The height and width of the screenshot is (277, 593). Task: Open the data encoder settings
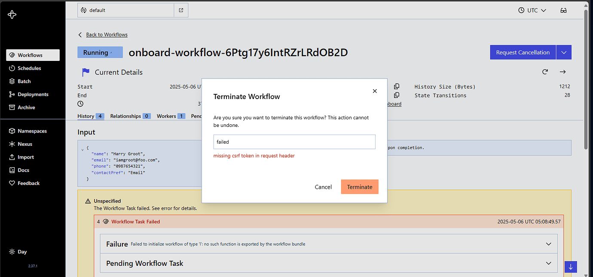coord(563,10)
